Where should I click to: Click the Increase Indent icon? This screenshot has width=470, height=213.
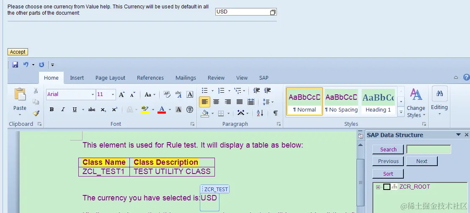pos(267,90)
